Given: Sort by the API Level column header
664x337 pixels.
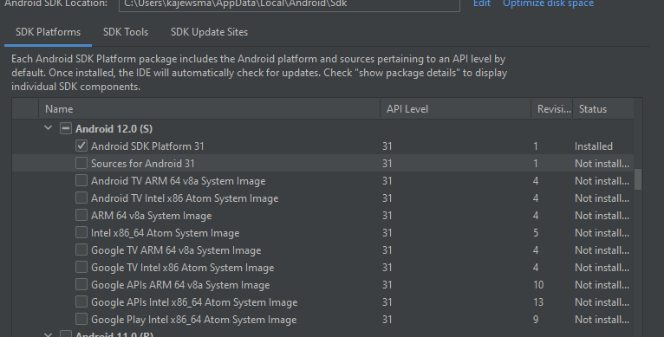Looking at the screenshot, I should 456,109.
